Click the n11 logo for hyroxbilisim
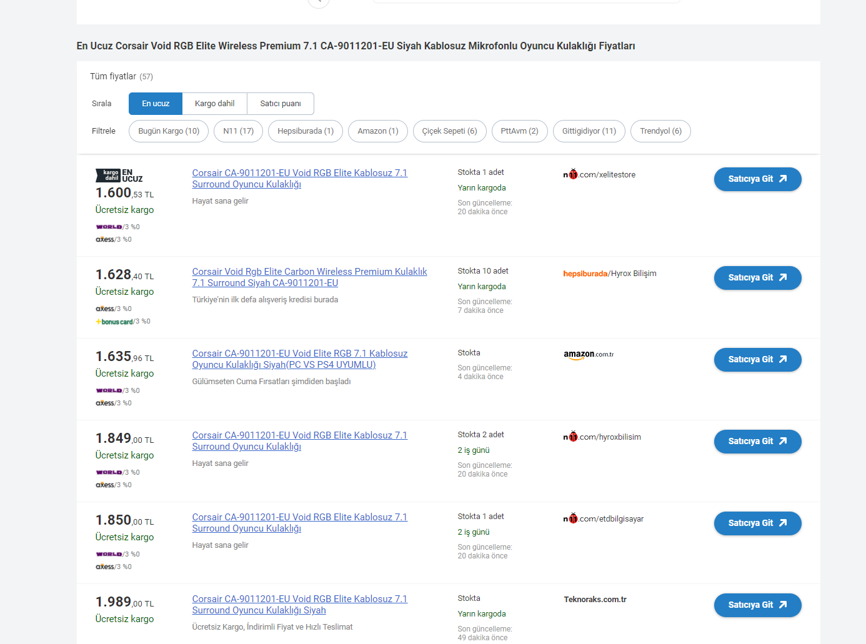Screen dimensions: 866x644 click(x=570, y=437)
